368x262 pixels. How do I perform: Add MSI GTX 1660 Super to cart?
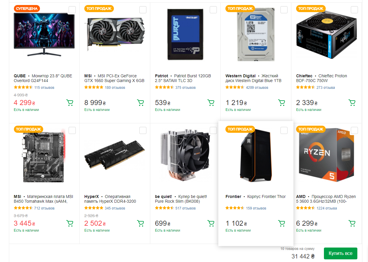click(x=140, y=103)
